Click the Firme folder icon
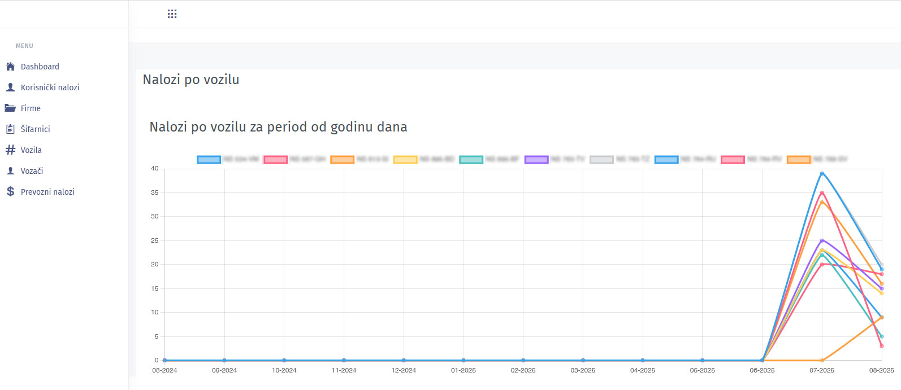The width and height of the screenshot is (901, 390). [x=10, y=108]
